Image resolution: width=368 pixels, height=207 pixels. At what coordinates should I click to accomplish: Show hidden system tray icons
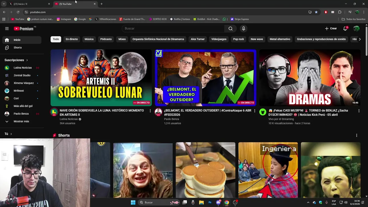(x=308, y=202)
